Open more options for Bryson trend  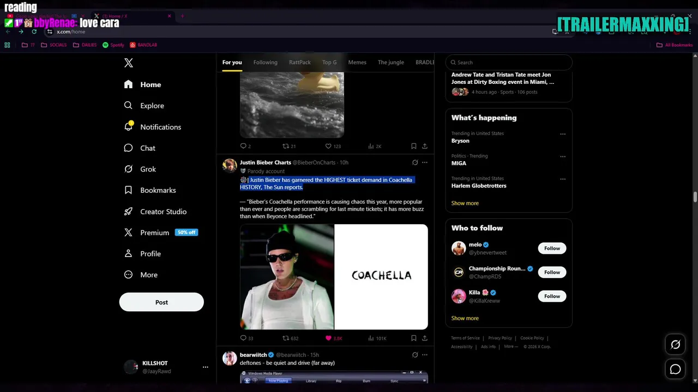click(x=563, y=134)
